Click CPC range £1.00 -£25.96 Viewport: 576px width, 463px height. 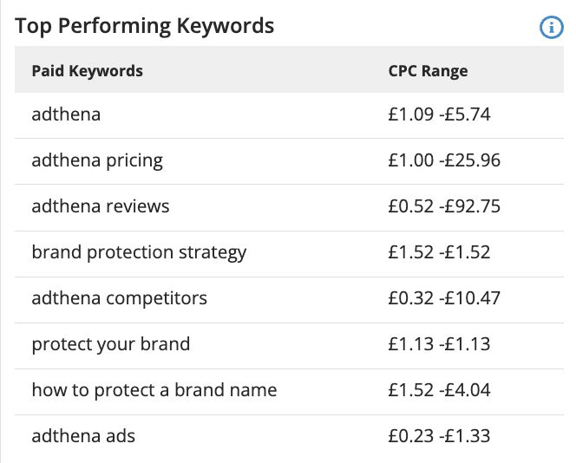[x=444, y=160]
